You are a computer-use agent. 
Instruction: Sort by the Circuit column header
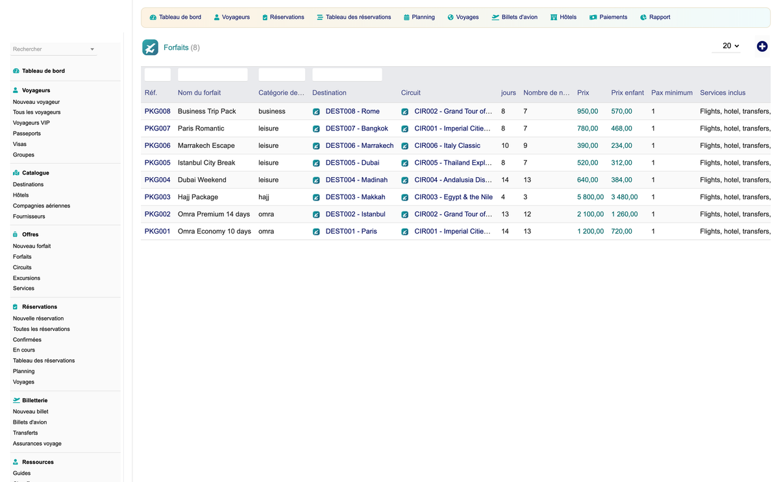pos(411,93)
